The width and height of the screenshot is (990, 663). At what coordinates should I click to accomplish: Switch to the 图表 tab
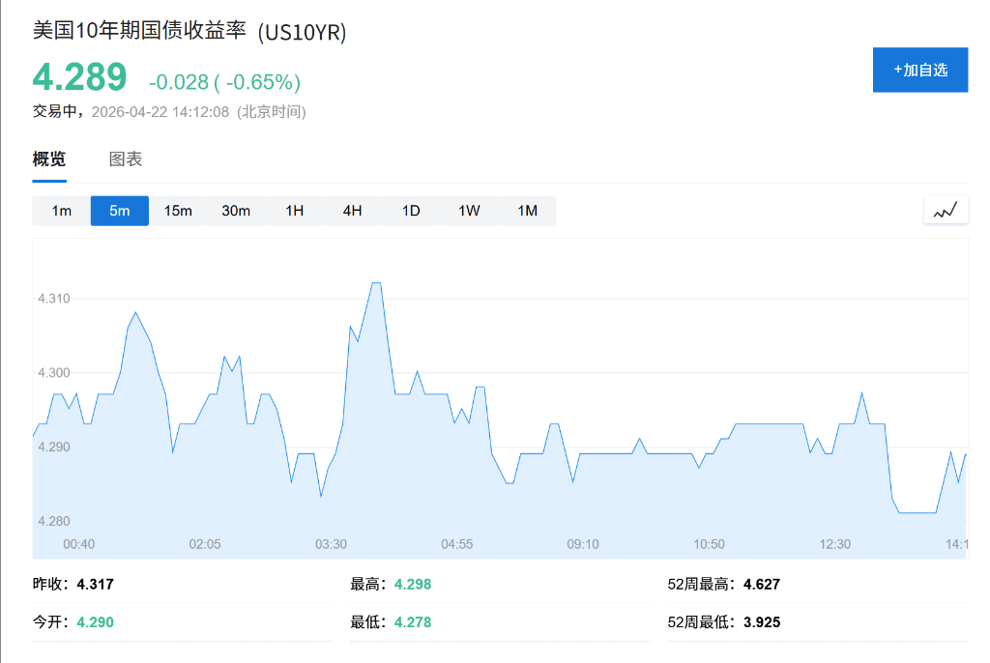pyautogui.click(x=128, y=159)
